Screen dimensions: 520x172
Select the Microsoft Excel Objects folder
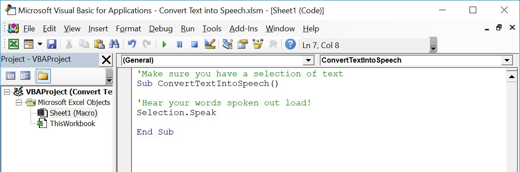(x=74, y=102)
